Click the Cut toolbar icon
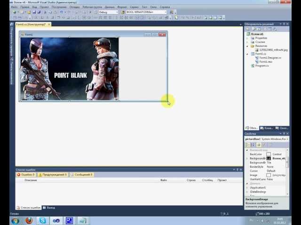 click(x=45, y=12)
